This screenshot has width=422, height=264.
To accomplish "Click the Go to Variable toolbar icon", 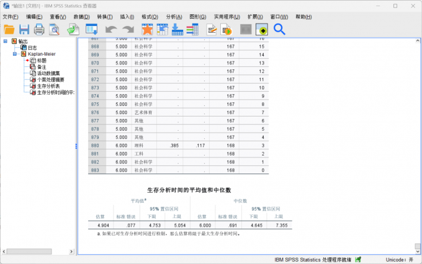I will point(177,29).
